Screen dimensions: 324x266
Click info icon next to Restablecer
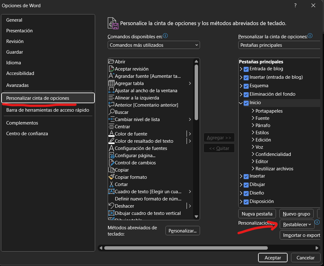(317, 222)
